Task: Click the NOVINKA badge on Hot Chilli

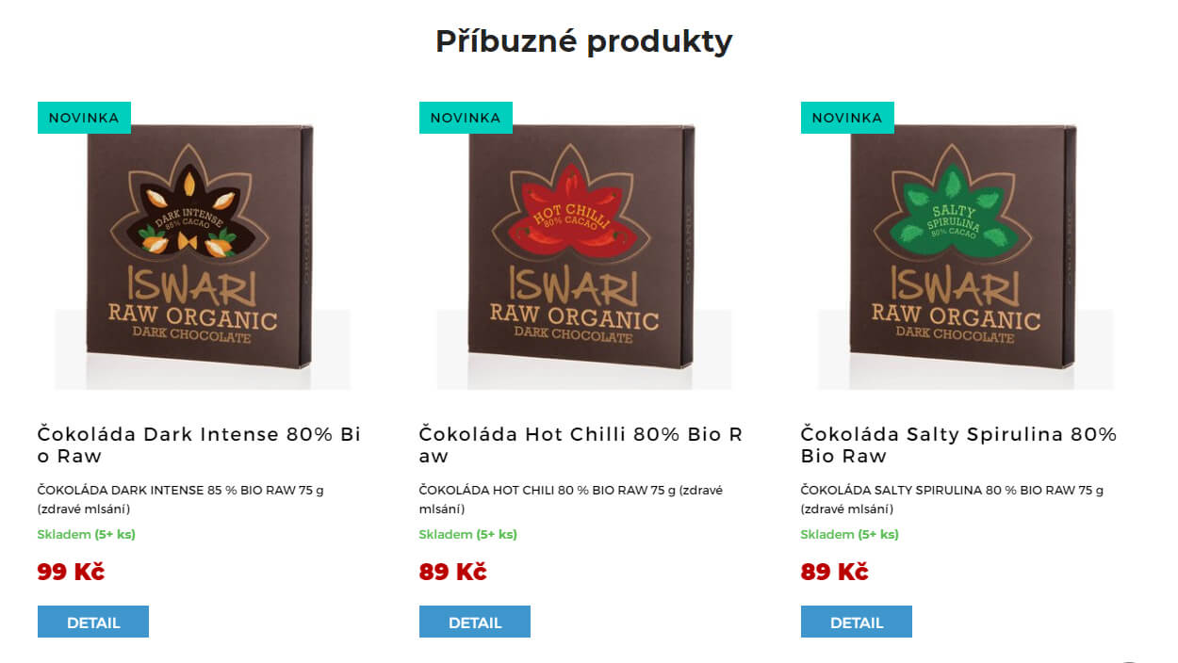Action: point(466,118)
